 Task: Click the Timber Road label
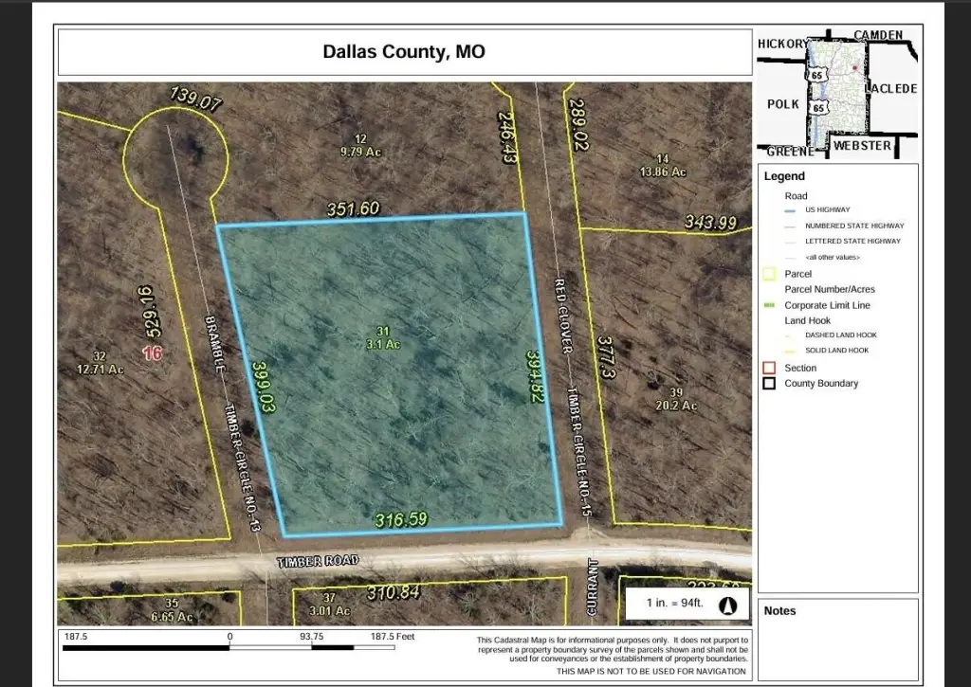(318, 561)
